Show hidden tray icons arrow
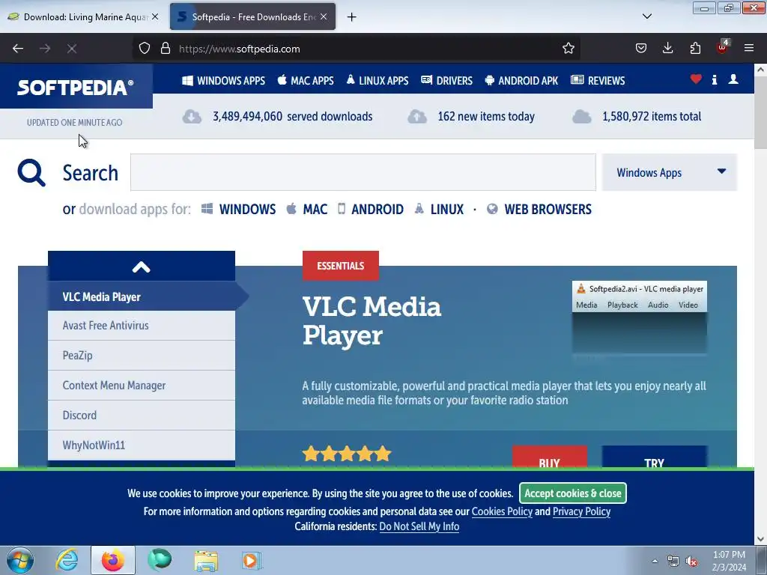 point(655,561)
